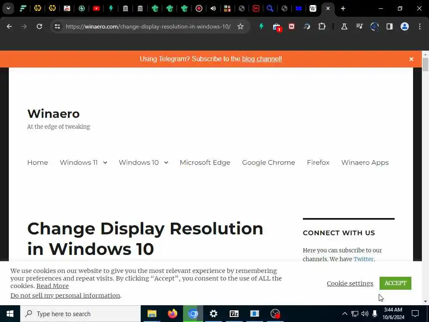The image size is (429, 322).
Task: Open media controls icon
Action: (x=359, y=26)
